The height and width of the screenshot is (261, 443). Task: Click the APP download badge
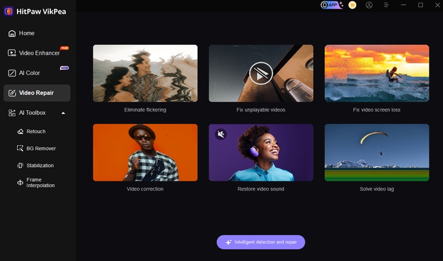[332, 5]
